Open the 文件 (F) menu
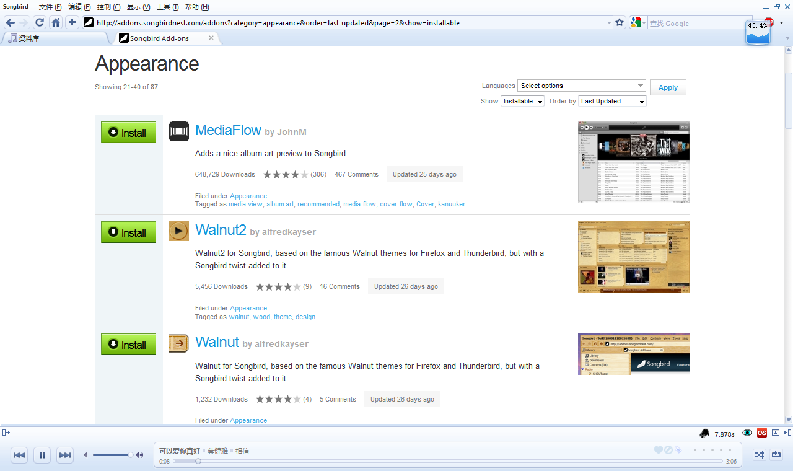The width and height of the screenshot is (793, 471). click(x=50, y=7)
